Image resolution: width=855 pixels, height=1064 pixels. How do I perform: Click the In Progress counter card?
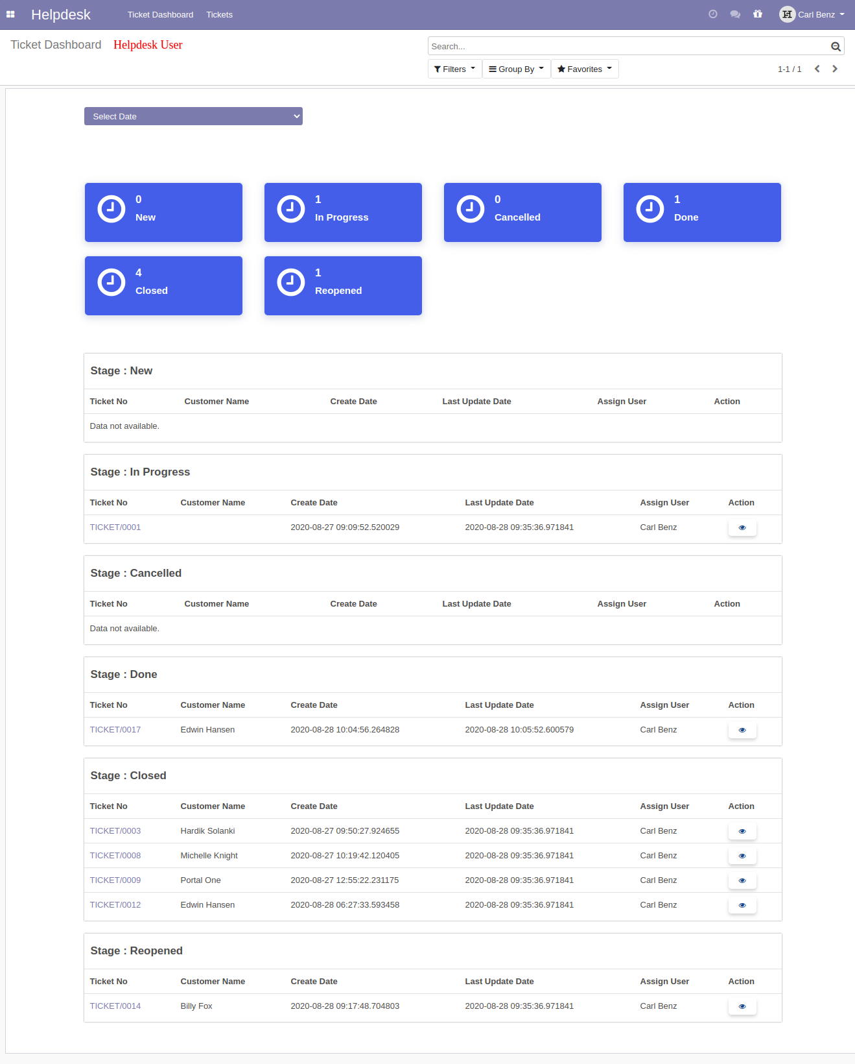[x=343, y=212]
